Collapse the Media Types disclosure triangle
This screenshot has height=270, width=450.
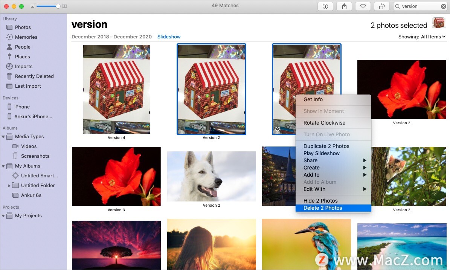coord(3,137)
